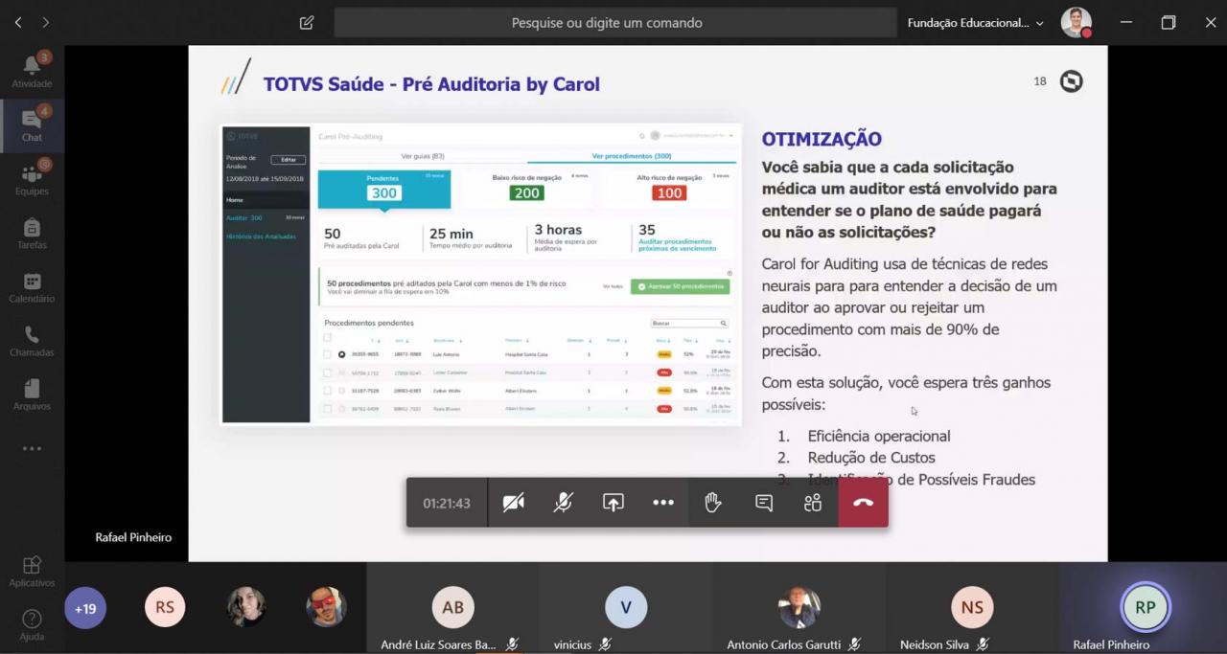1227x654 pixels.
Task: Go back with the left arrow
Action: (x=17, y=22)
